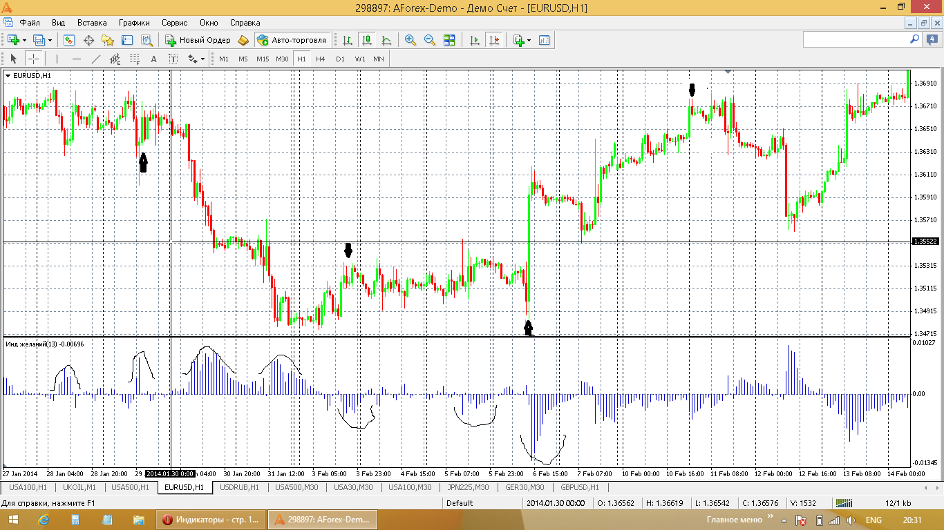The height and width of the screenshot is (530, 944).
Task: Show the Market Watch panel
Action: 69,40
